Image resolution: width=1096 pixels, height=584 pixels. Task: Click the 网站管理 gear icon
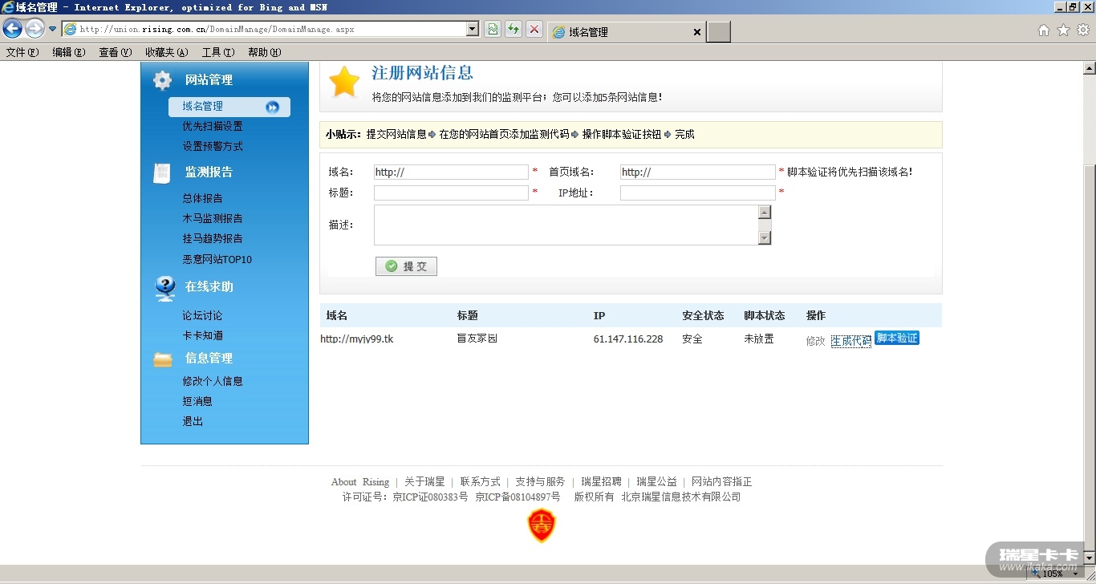pos(163,80)
